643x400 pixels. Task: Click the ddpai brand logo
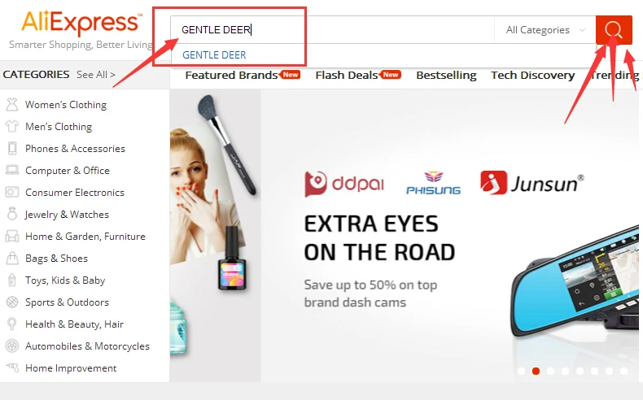click(344, 184)
